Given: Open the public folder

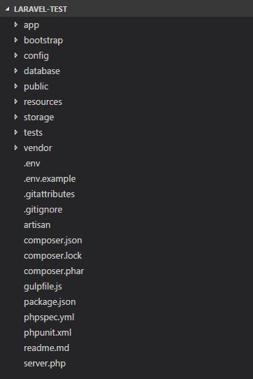Looking at the screenshot, I should (36, 87).
